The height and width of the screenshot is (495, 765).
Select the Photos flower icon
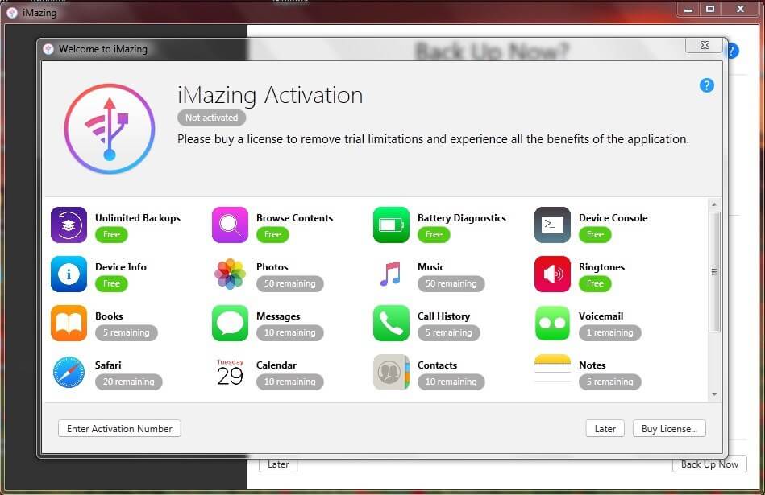[230, 274]
